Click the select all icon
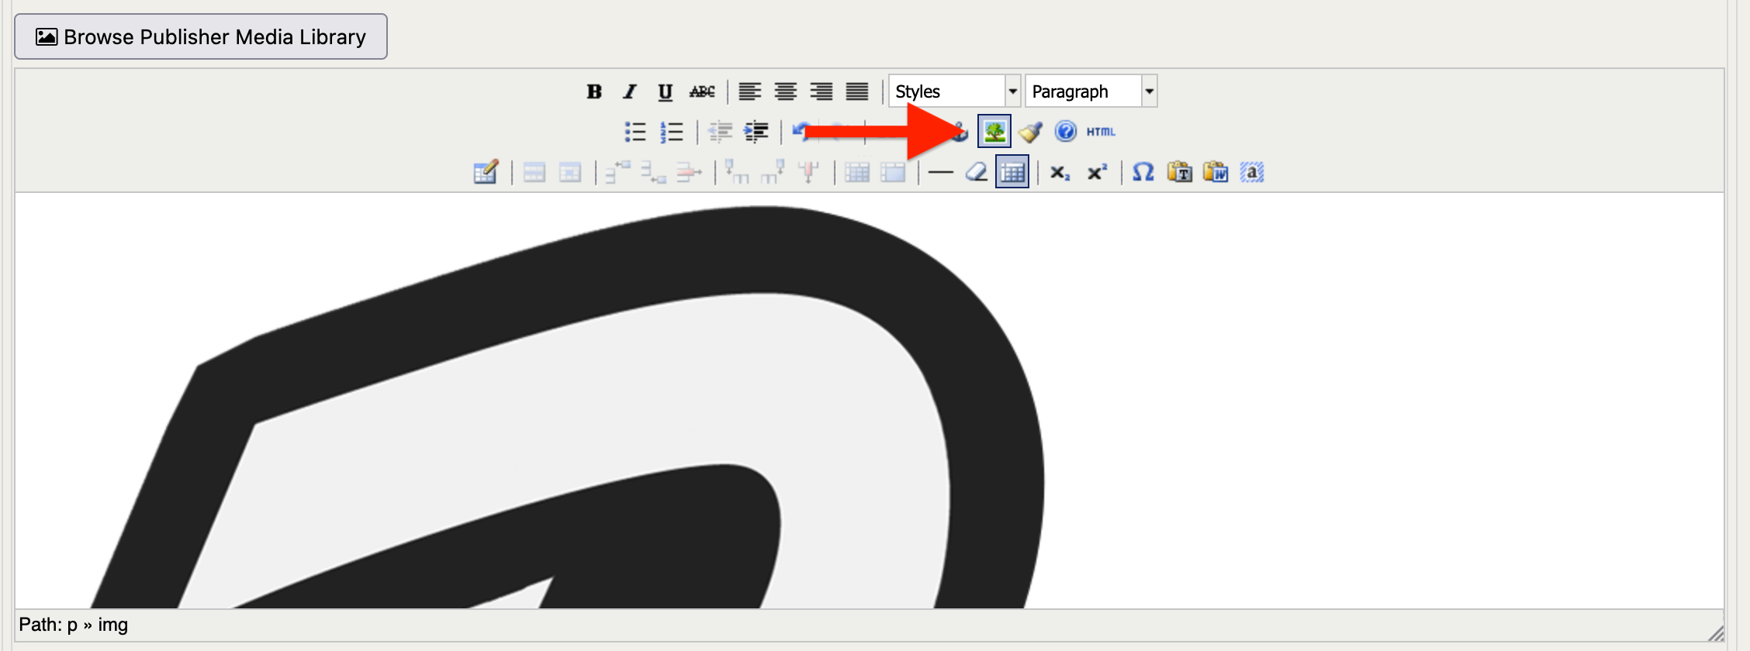1750x651 pixels. (1252, 172)
